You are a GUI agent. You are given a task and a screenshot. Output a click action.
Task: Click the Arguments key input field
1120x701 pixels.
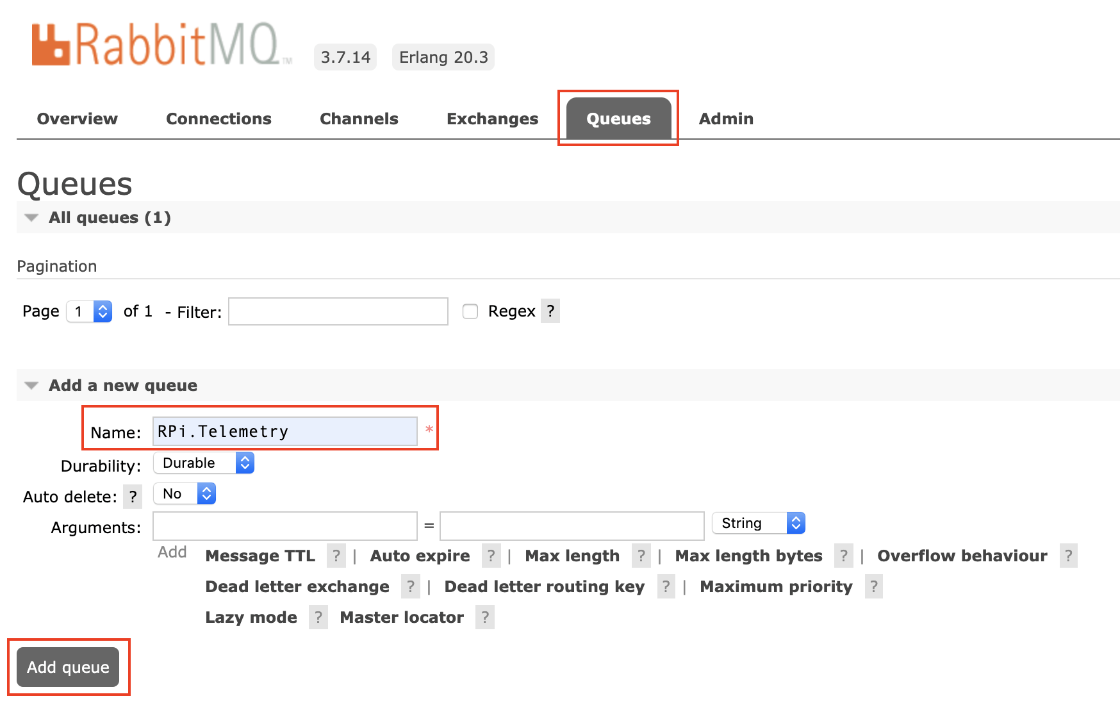[x=285, y=526]
